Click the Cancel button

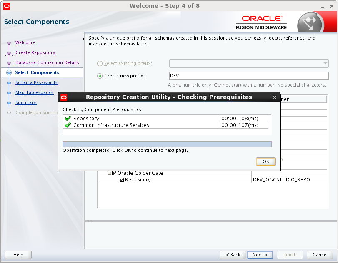[x=320, y=255]
